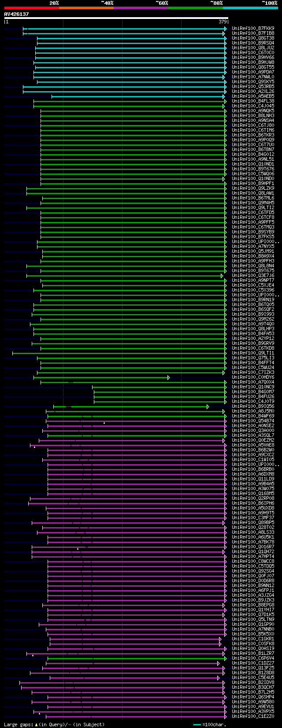Screen dimensions: 282x728
Task: Select the UniRef100_Q0EZM2 label
Action: (x=253, y=440)
